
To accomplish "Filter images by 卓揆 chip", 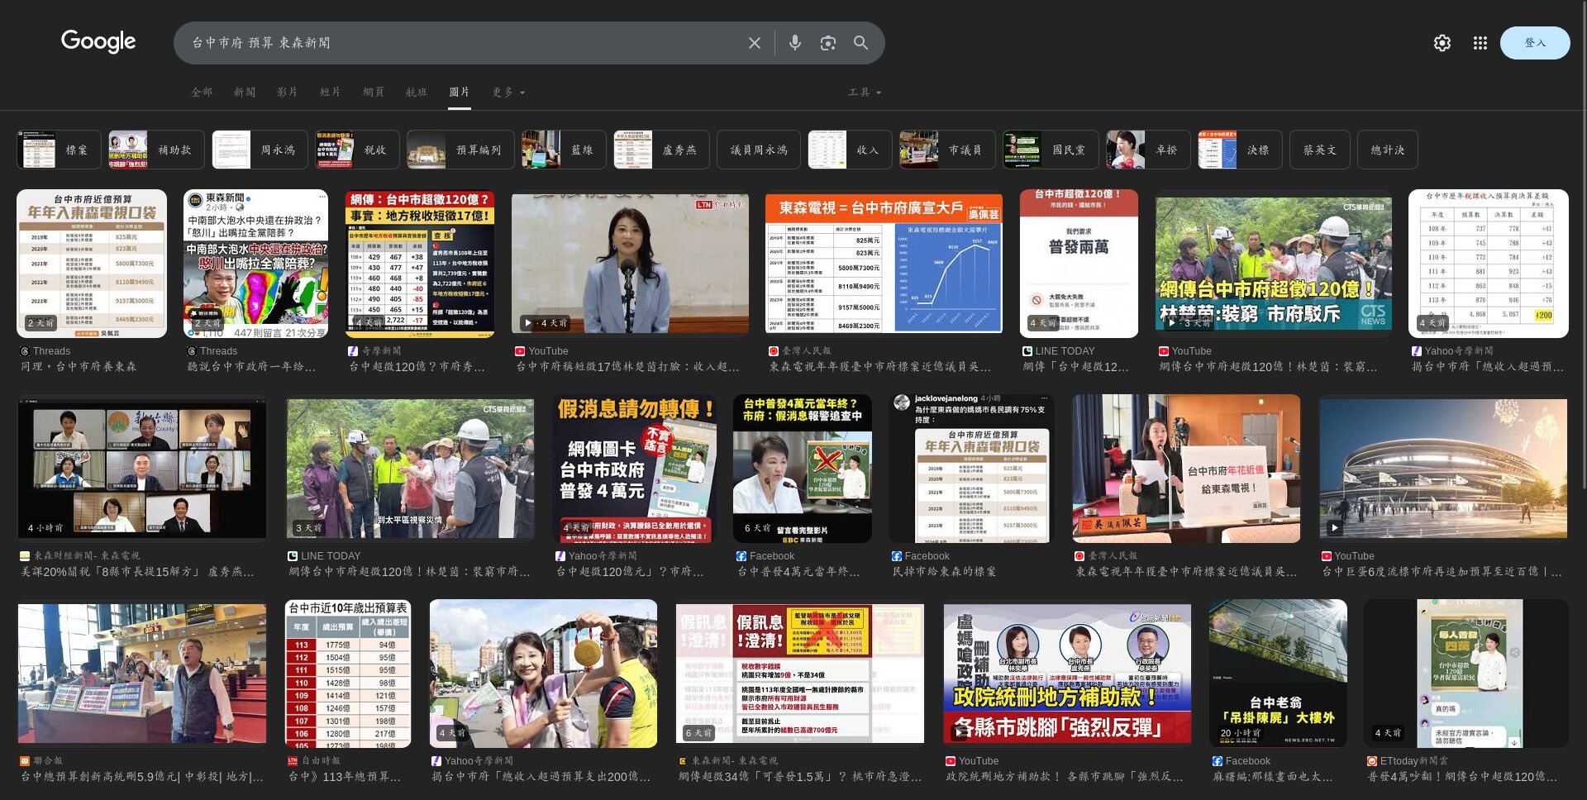I will [1148, 150].
